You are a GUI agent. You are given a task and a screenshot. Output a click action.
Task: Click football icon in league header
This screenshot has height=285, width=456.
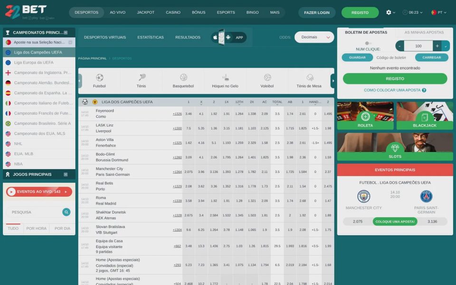coord(85,102)
